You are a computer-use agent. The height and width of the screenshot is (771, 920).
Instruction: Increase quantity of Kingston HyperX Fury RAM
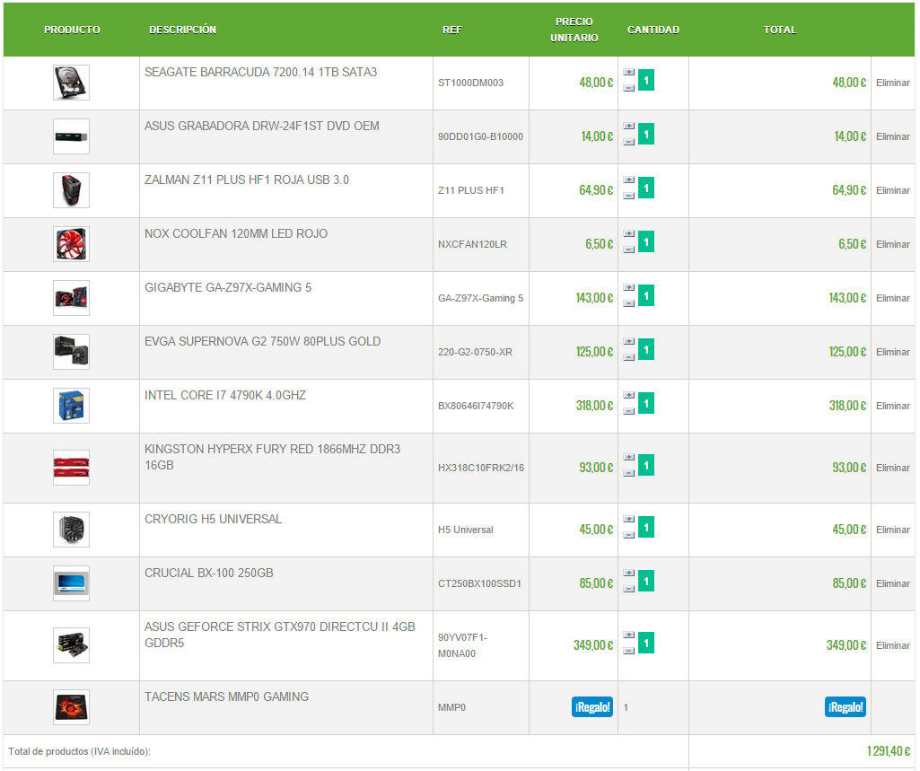pyautogui.click(x=628, y=458)
